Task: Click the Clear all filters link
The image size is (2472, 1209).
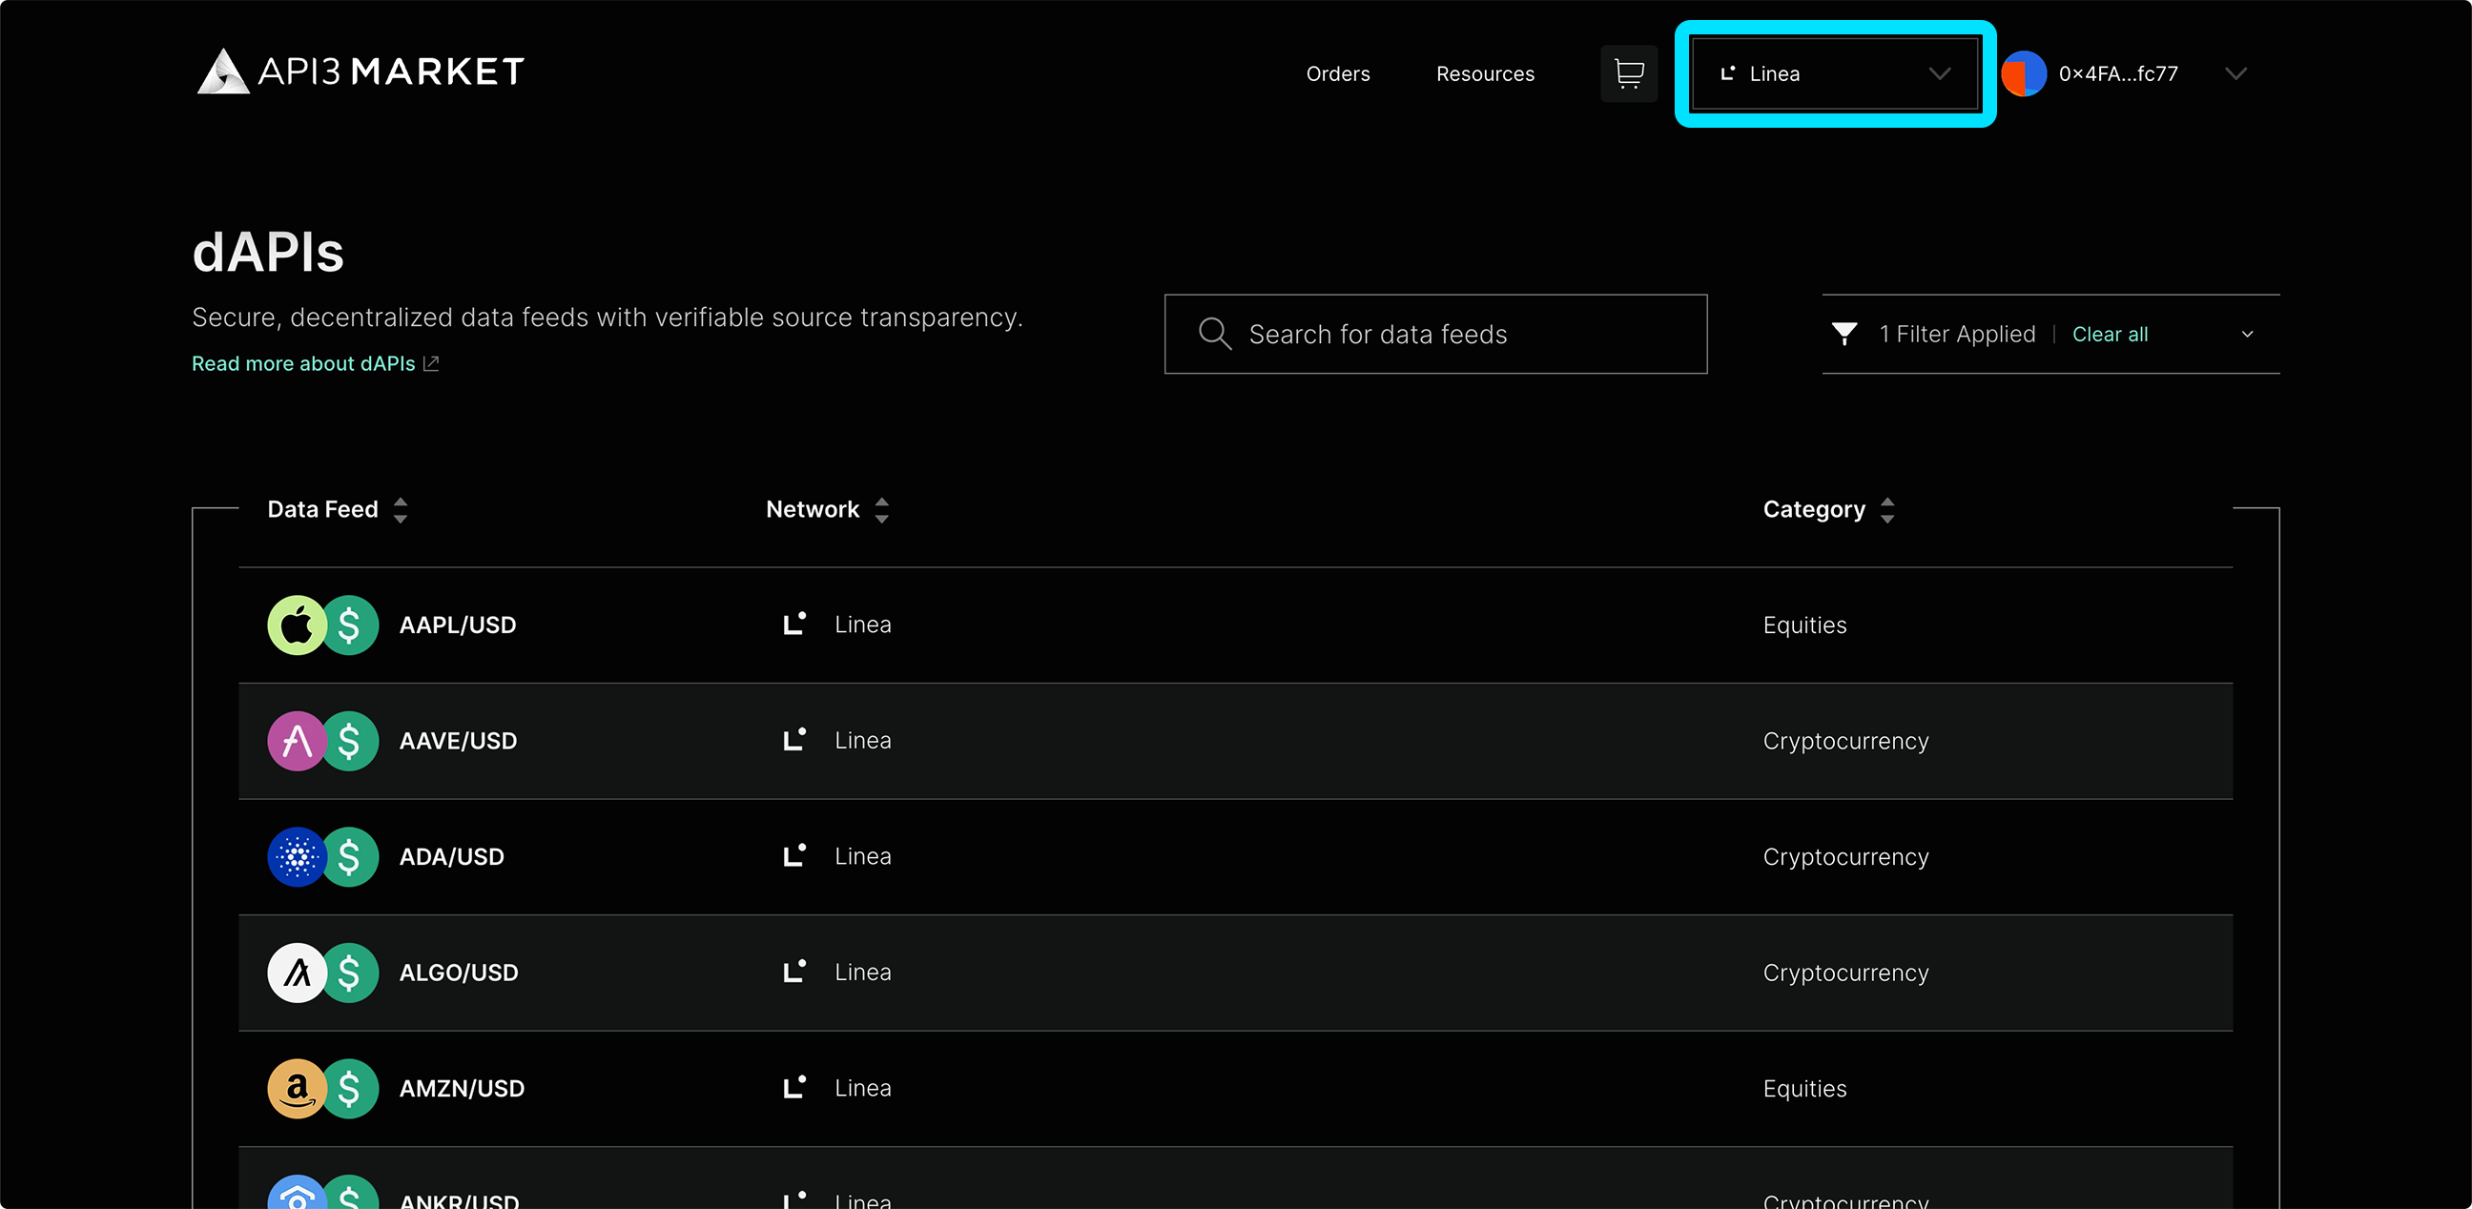Action: 2111,333
